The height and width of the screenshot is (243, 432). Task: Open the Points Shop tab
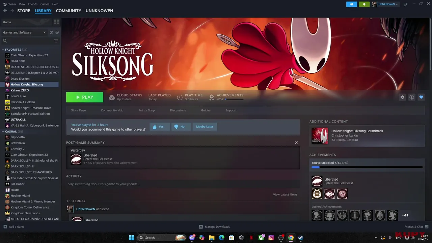click(146, 110)
